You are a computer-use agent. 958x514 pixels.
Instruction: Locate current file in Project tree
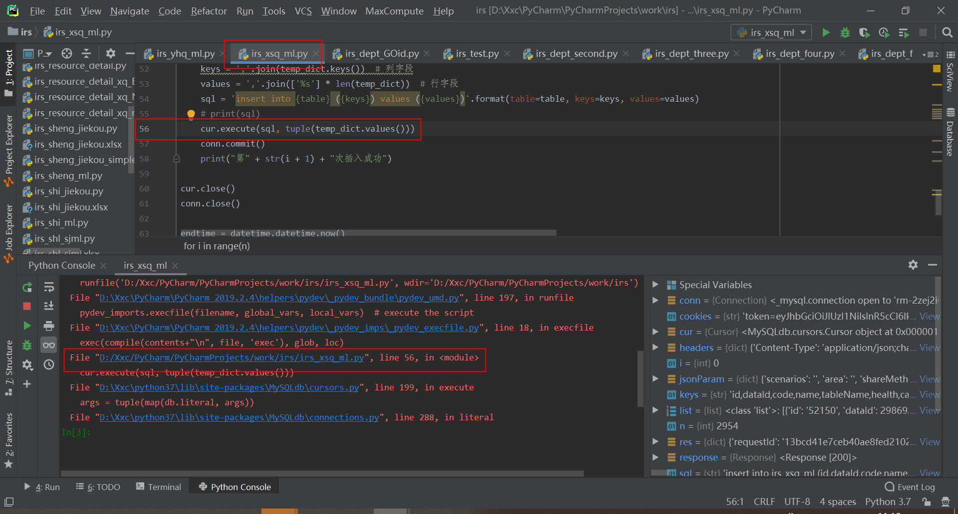click(67, 53)
